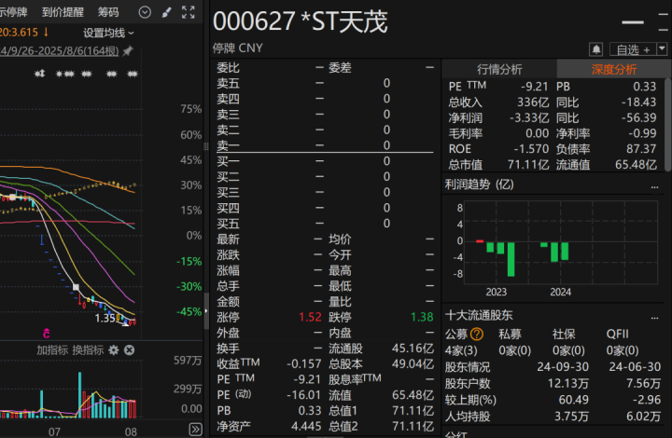Switch to 行情分析 tab
672x438 pixels.
499,69
